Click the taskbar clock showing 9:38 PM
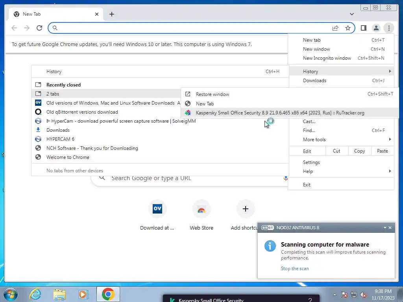The height and width of the screenshot is (302, 403). tap(383, 295)
